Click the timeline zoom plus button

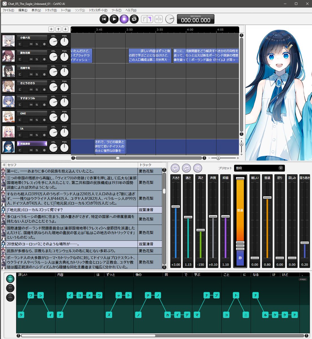[238, 158]
